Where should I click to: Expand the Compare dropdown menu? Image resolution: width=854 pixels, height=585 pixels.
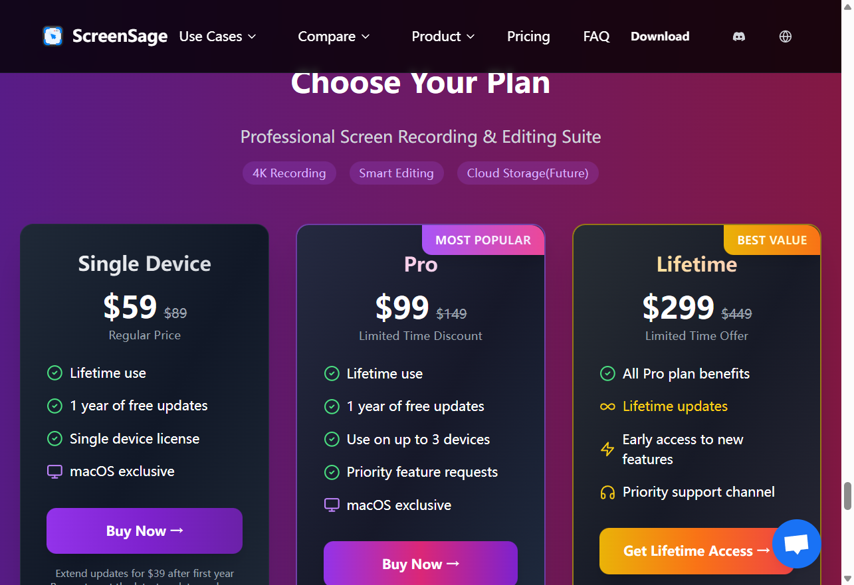[x=334, y=37]
